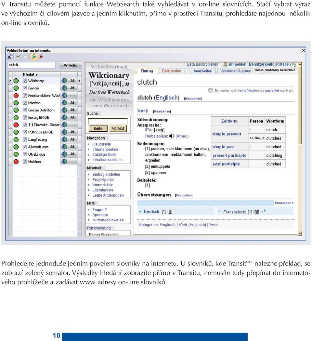Click the Wiktionary logo title
The image size is (312, 341).
109,75
